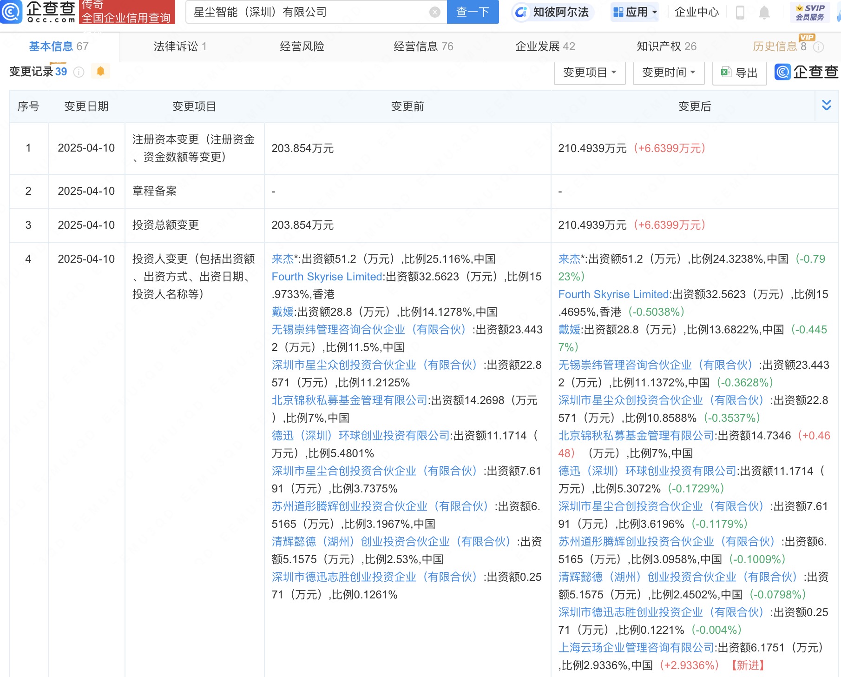Open SVIP member service badge
The height and width of the screenshot is (677, 841).
810,13
